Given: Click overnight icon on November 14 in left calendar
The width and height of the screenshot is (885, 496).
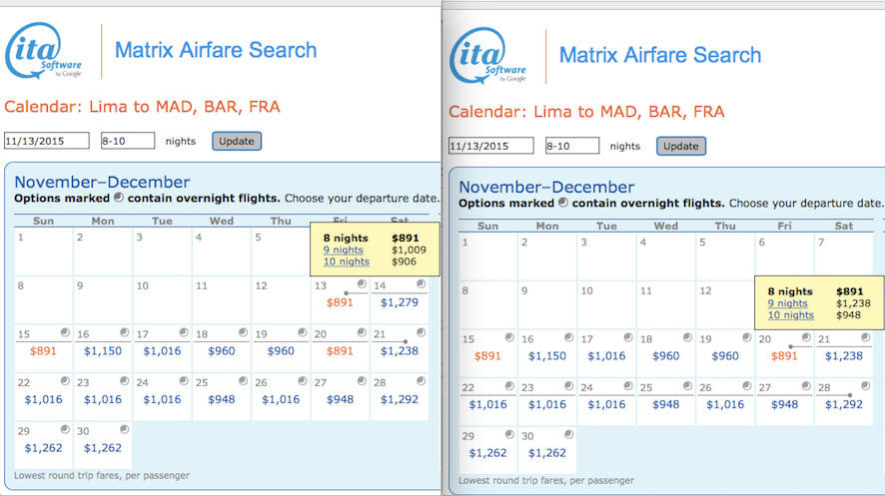Looking at the screenshot, I should pos(422,284).
